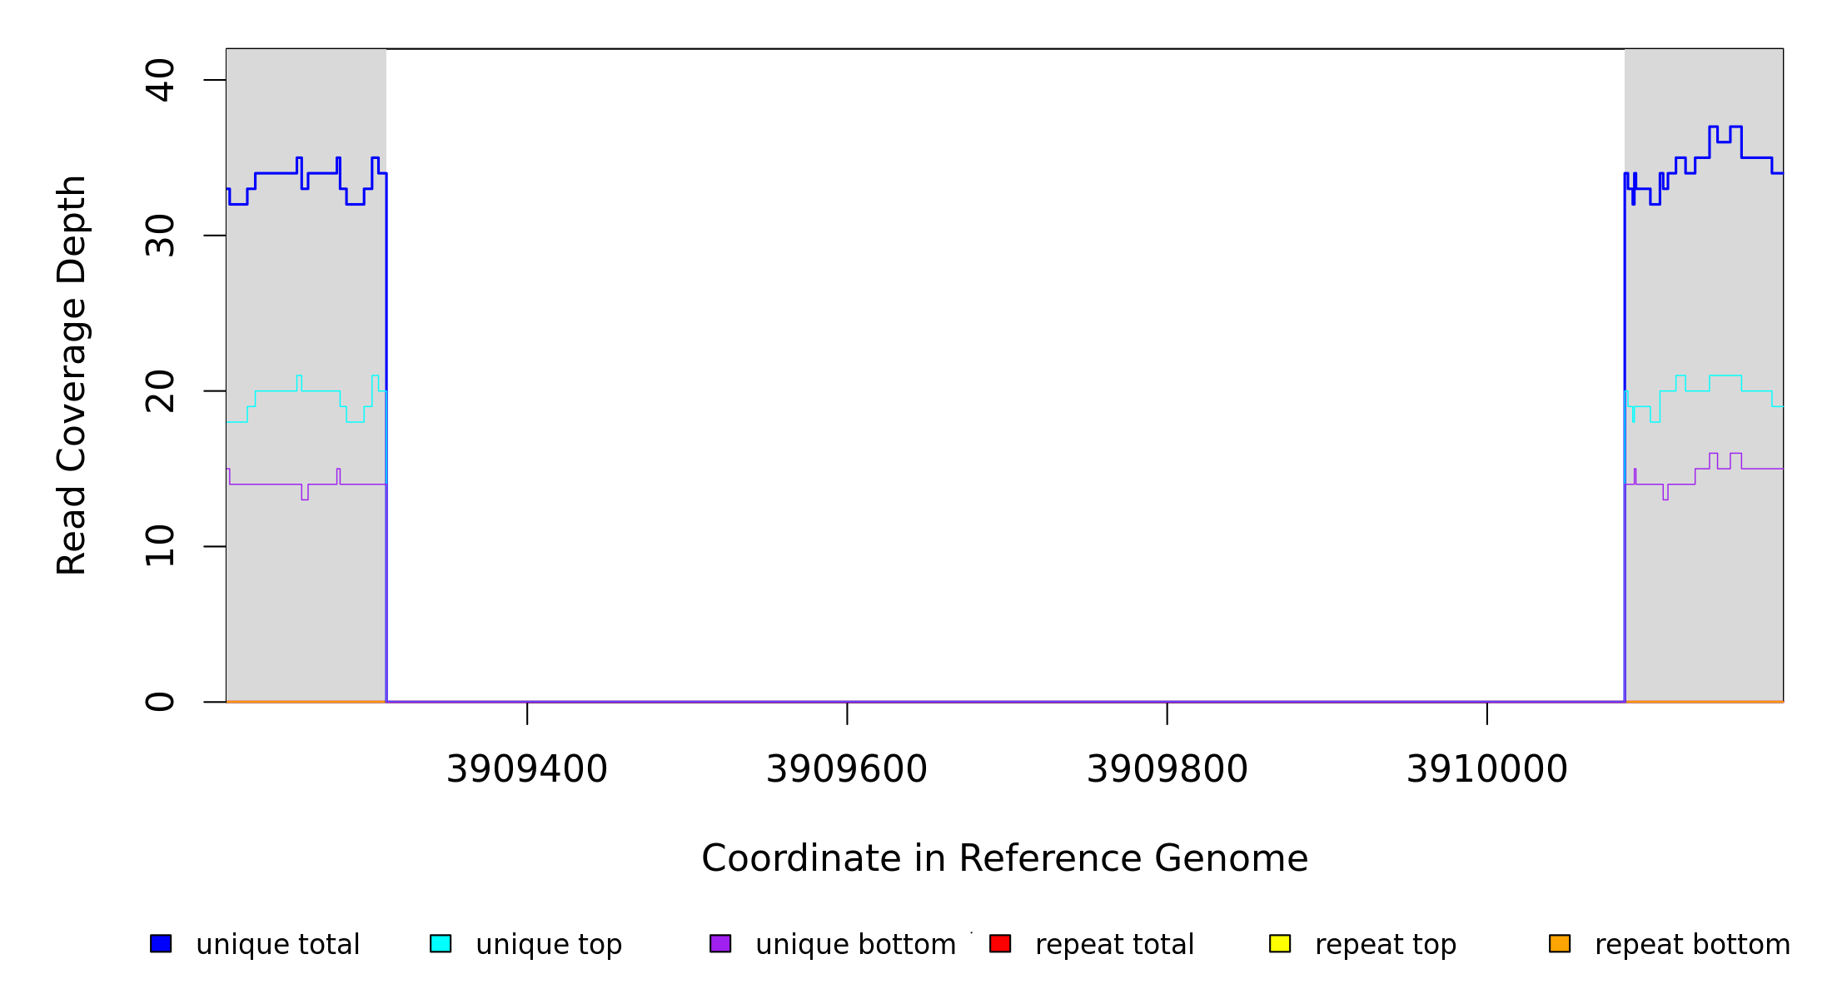Click the cyan unique top legend swatch

point(441,943)
